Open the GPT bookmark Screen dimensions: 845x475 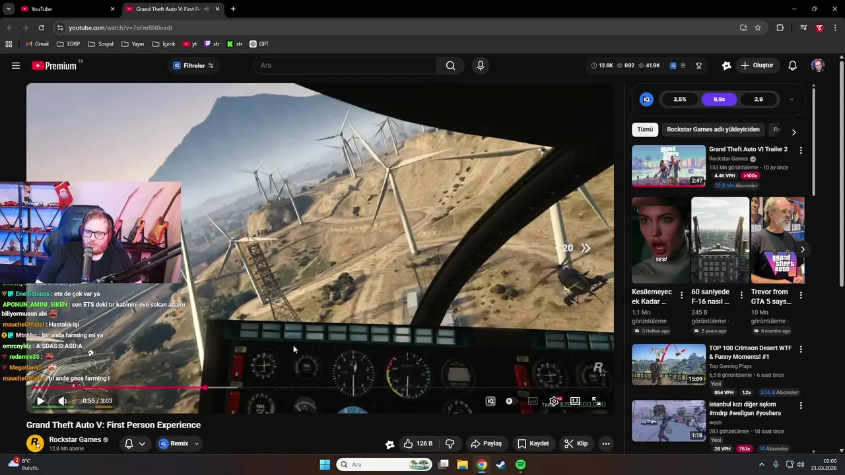pos(259,44)
